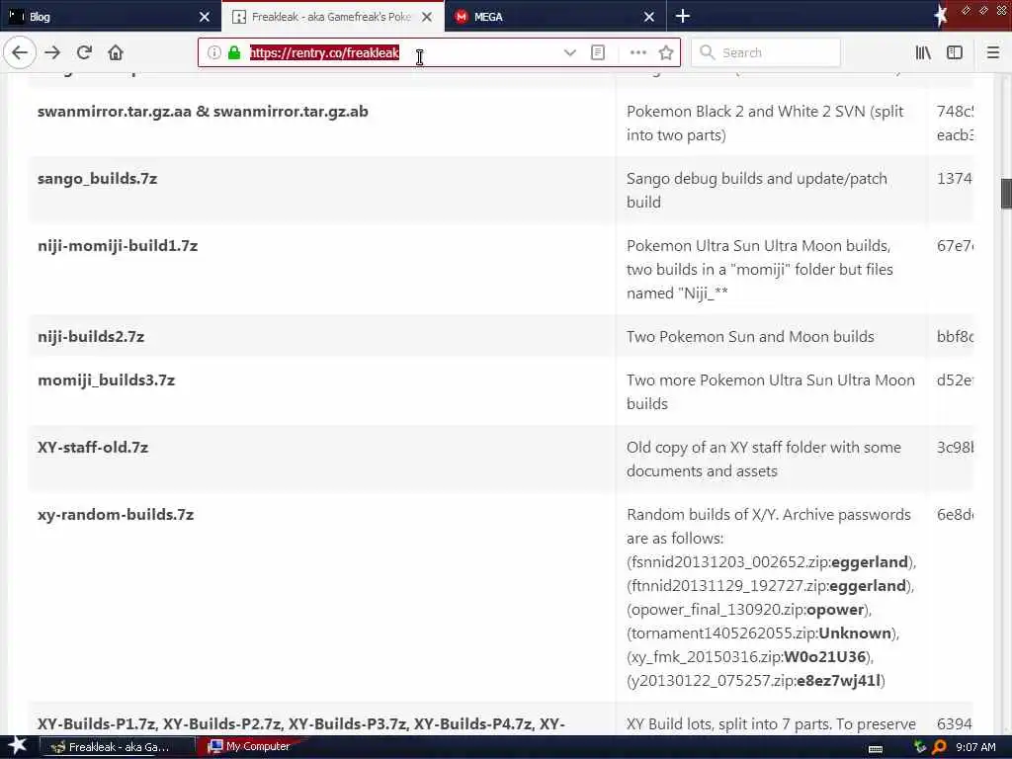Show site information icon in address bar

[214, 53]
